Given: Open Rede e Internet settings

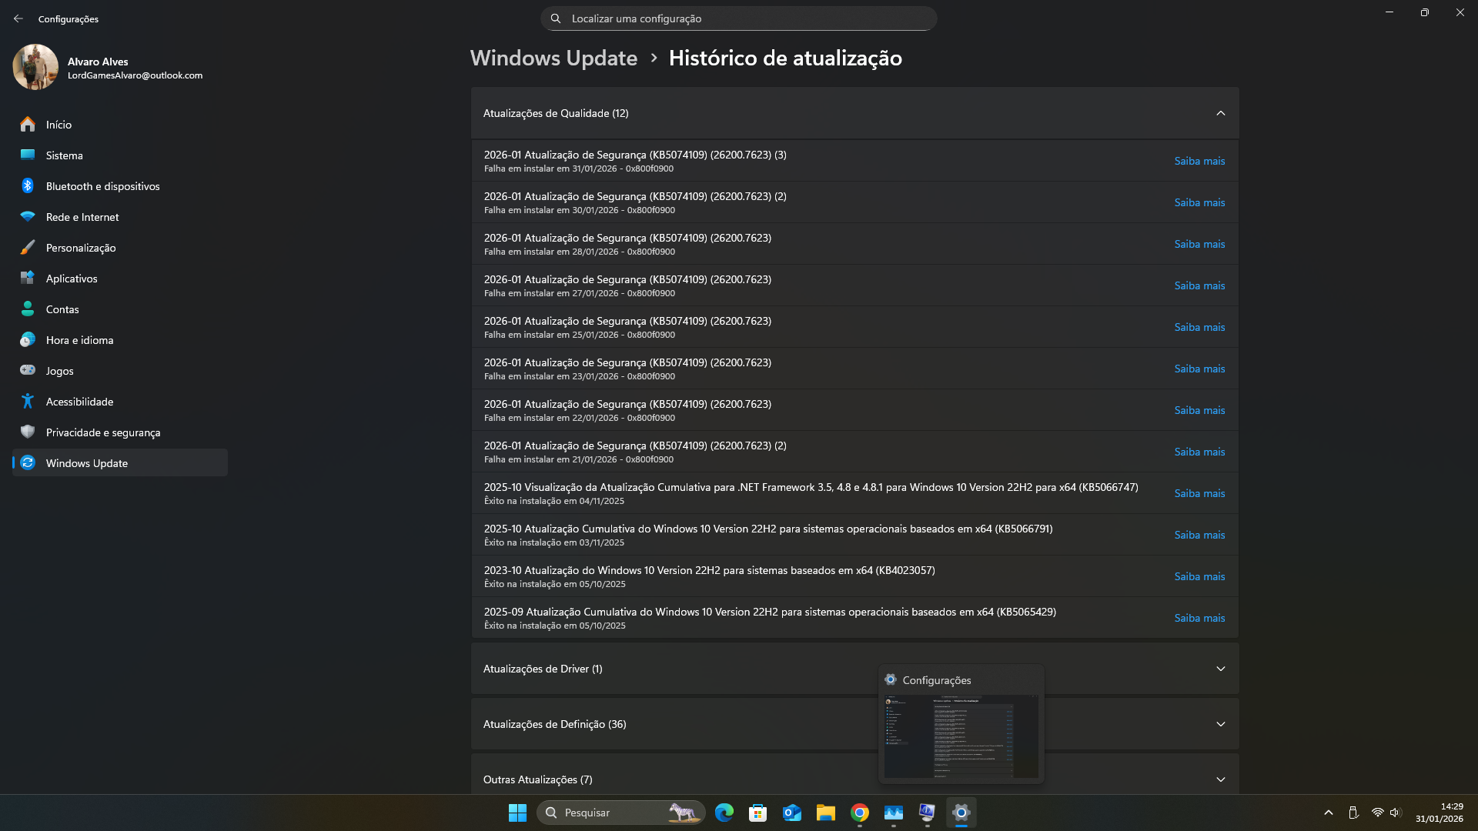Looking at the screenshot, I should click(x=120, y=217).
